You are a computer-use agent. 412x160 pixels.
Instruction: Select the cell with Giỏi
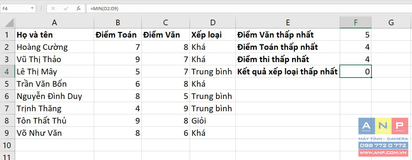[x=213, y=120]
